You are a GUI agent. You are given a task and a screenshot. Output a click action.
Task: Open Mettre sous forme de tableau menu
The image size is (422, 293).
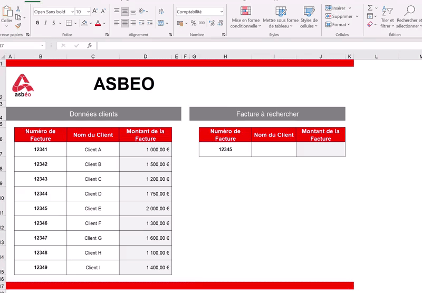coord(281,17)
